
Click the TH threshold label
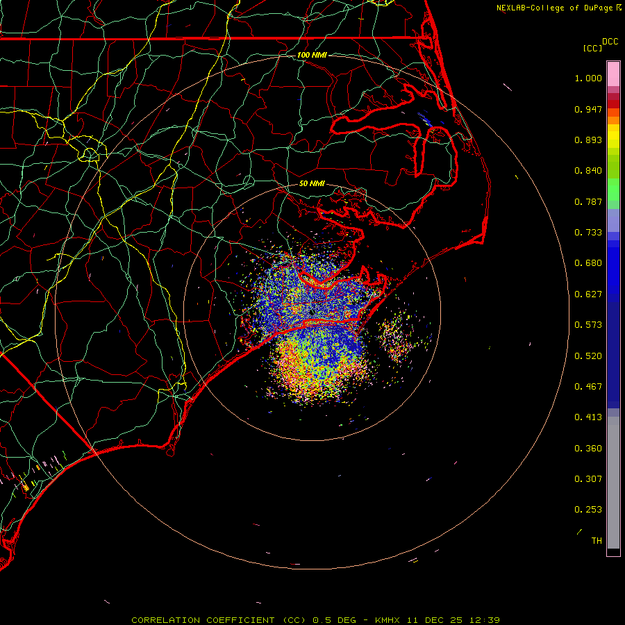pyautogui.click(x=597, y=541)
